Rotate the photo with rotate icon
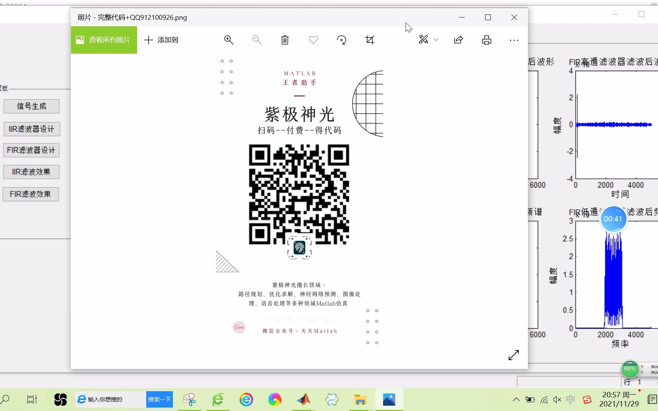This screenshot has height=411, width=658. click(x=342, y=40)
